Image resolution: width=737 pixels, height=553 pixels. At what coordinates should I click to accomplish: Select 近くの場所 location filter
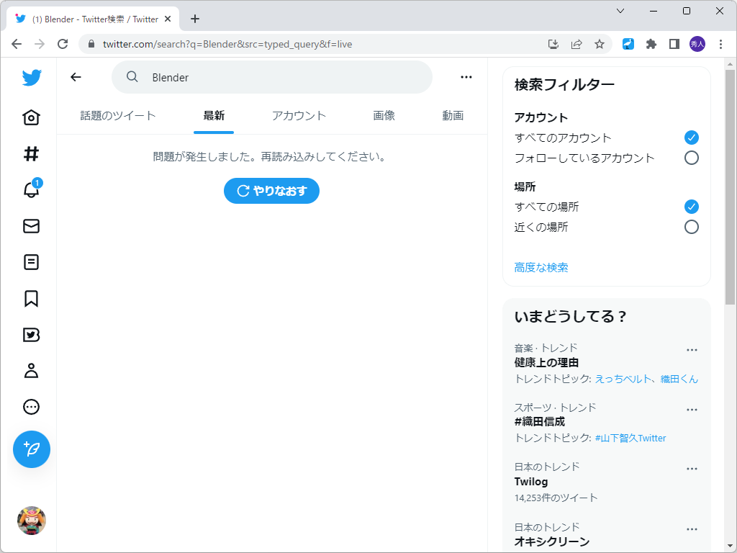point(691,227)
